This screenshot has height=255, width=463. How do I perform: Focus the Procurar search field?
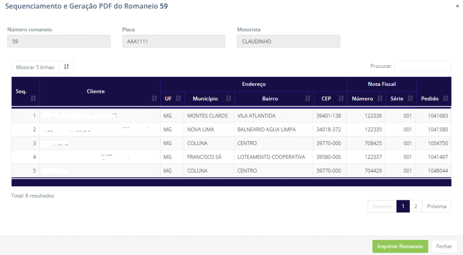click(422, 66)
